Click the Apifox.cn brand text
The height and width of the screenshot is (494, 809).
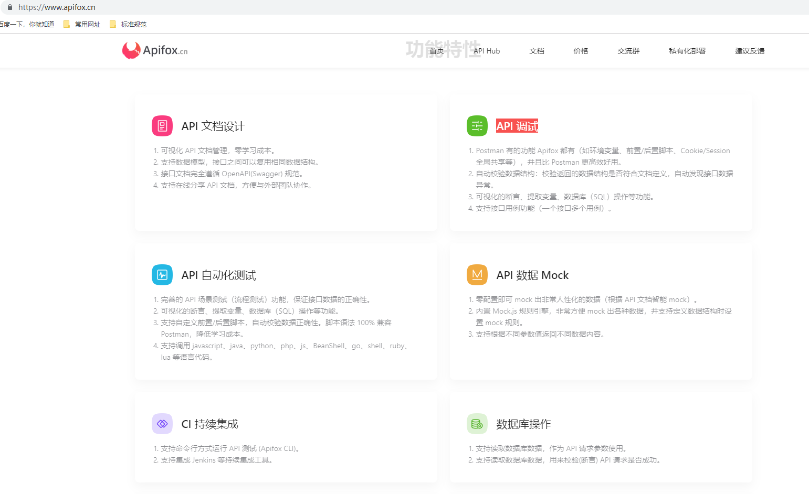[165, 50]
